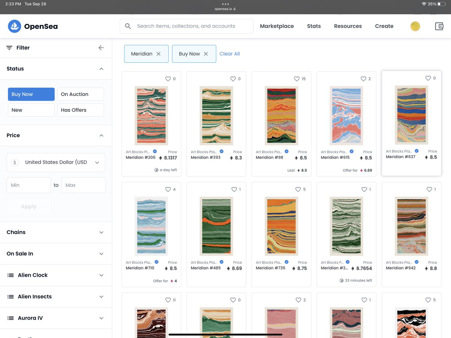Click the OpenSea logo
The image size is (451, 338).
click(33, 26)
